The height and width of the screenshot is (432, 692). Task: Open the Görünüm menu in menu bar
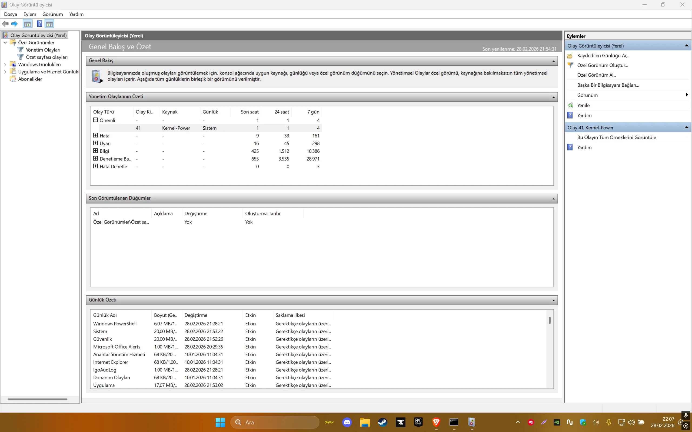53,14
